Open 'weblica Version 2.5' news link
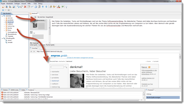Viewport: 186px width, 106px height. pyautogui.click(x=148, y=78)
